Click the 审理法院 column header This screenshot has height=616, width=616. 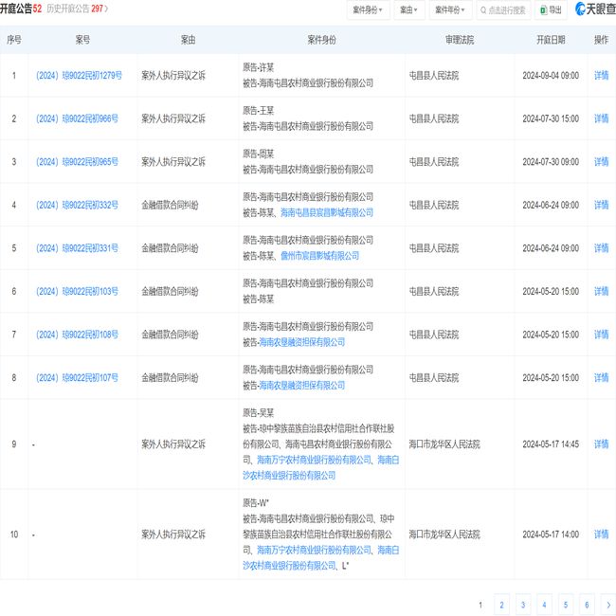pos(460,40)
